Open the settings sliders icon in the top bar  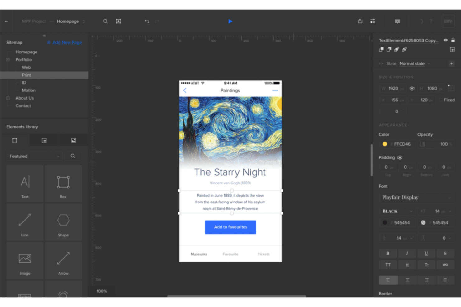pyautogui.click(x=373, y=21)
